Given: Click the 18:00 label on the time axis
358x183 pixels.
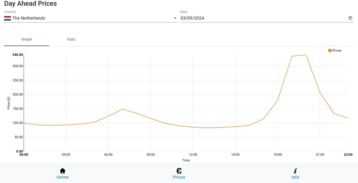Looking at the screenshot, I should pyautogui.click(x=277, y=155).
